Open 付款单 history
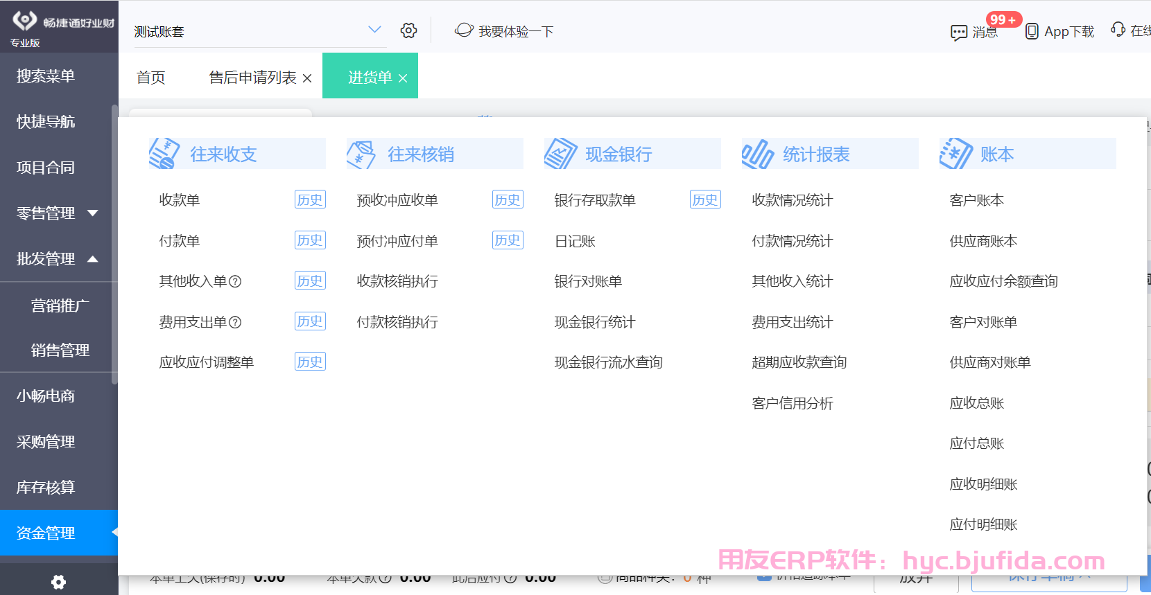1151x595 pixels. [310, 240]
